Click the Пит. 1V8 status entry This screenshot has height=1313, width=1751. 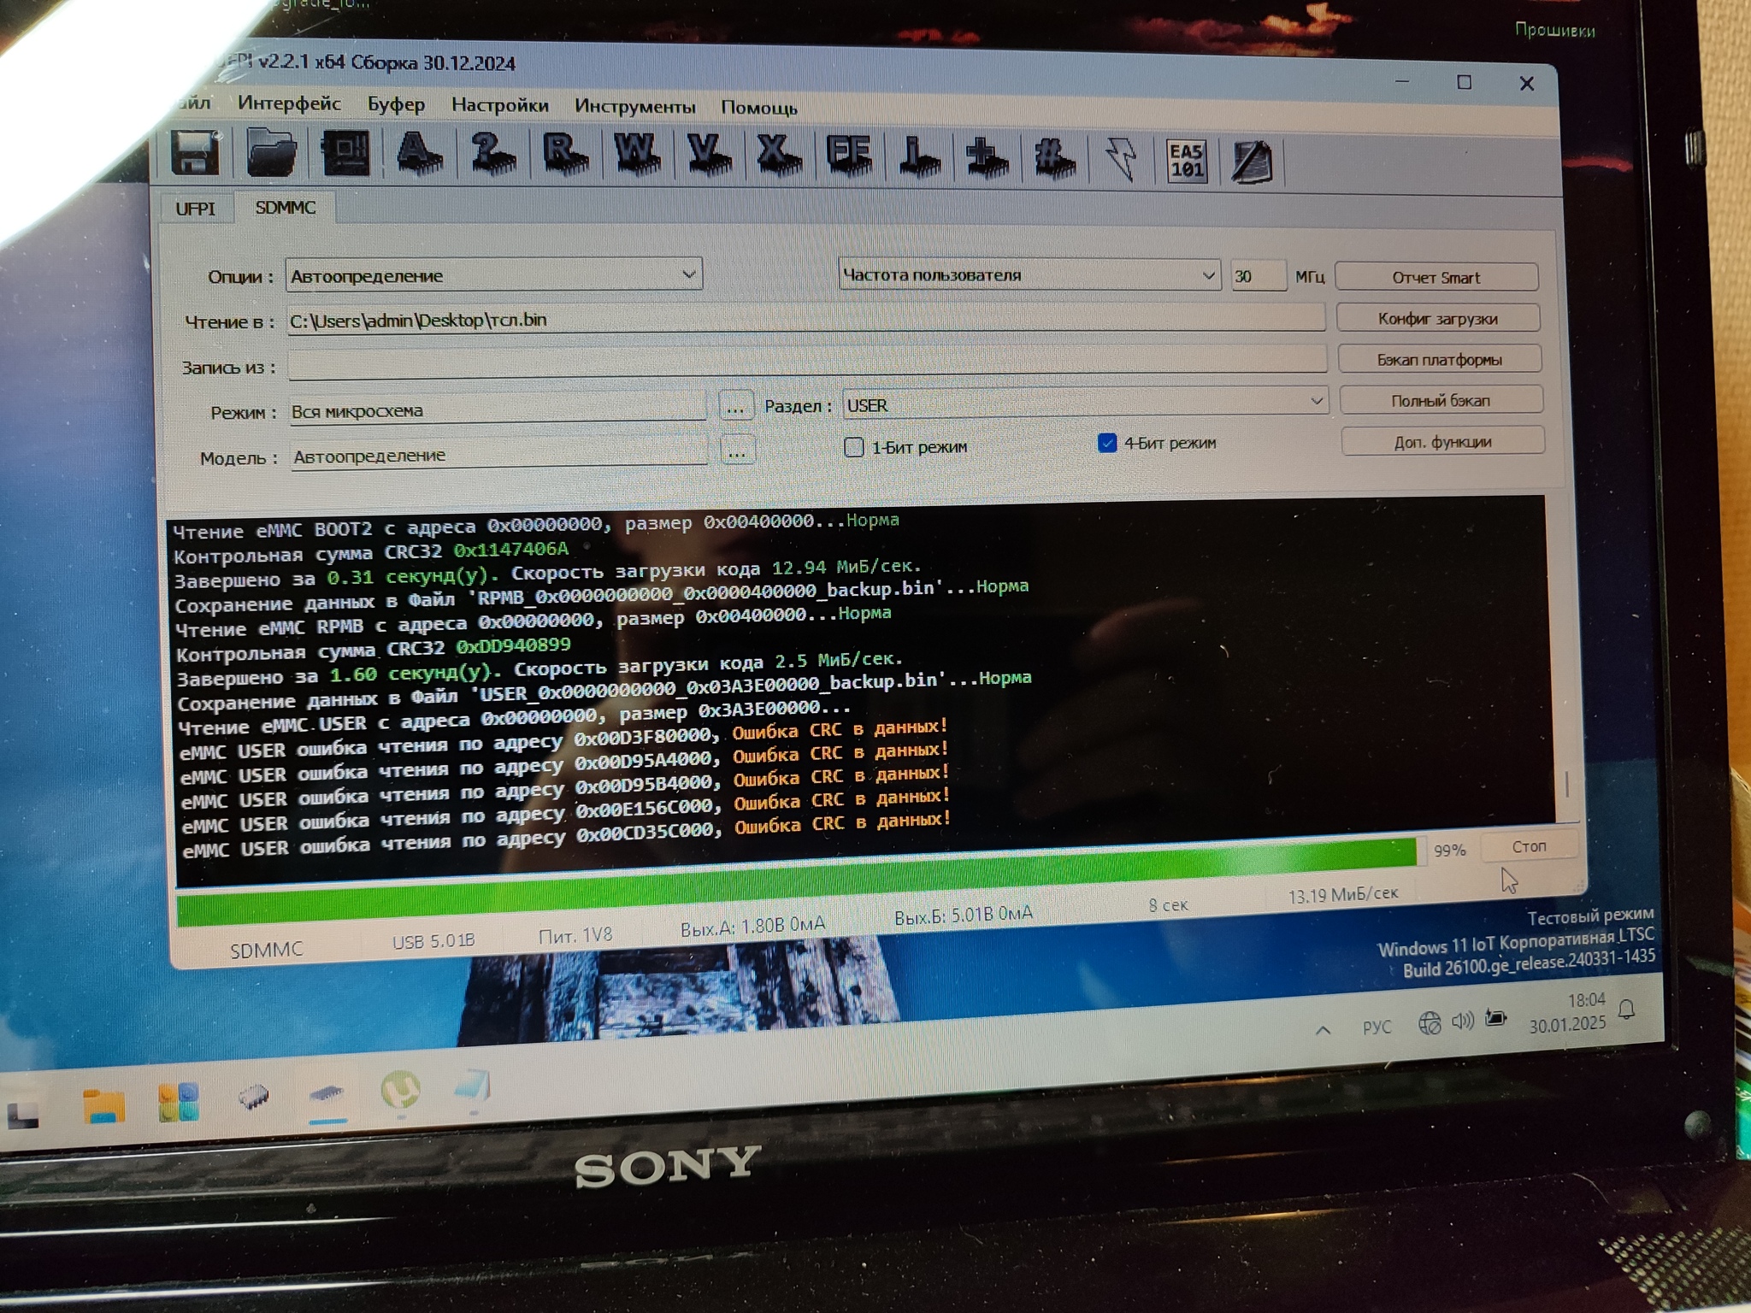coord(575,935)
